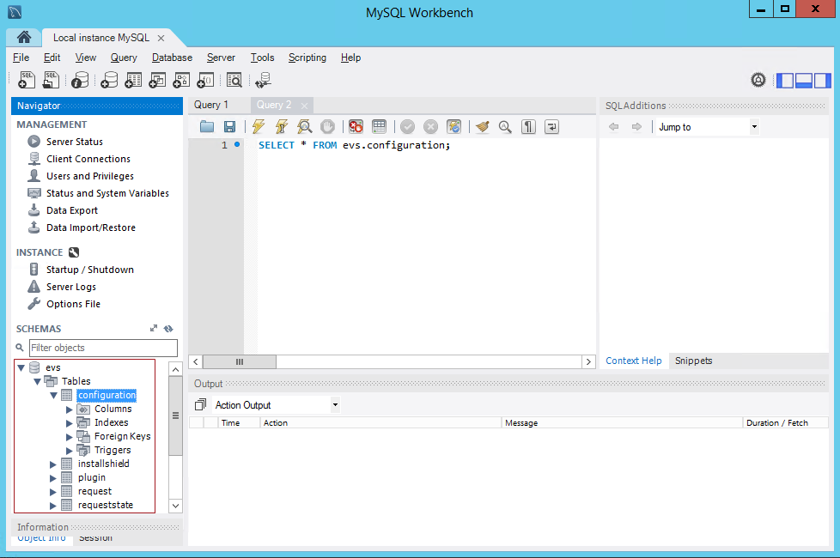The height and width of the screenshot is (558, 840).
Task: Open the File menu
Action: 21,58
